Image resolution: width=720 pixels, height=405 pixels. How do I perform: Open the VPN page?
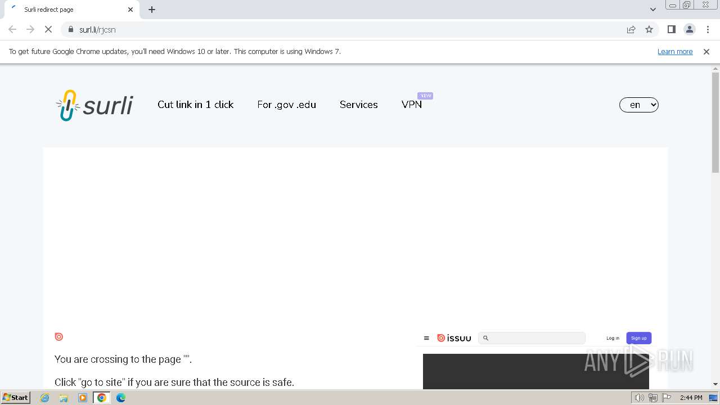412,105
